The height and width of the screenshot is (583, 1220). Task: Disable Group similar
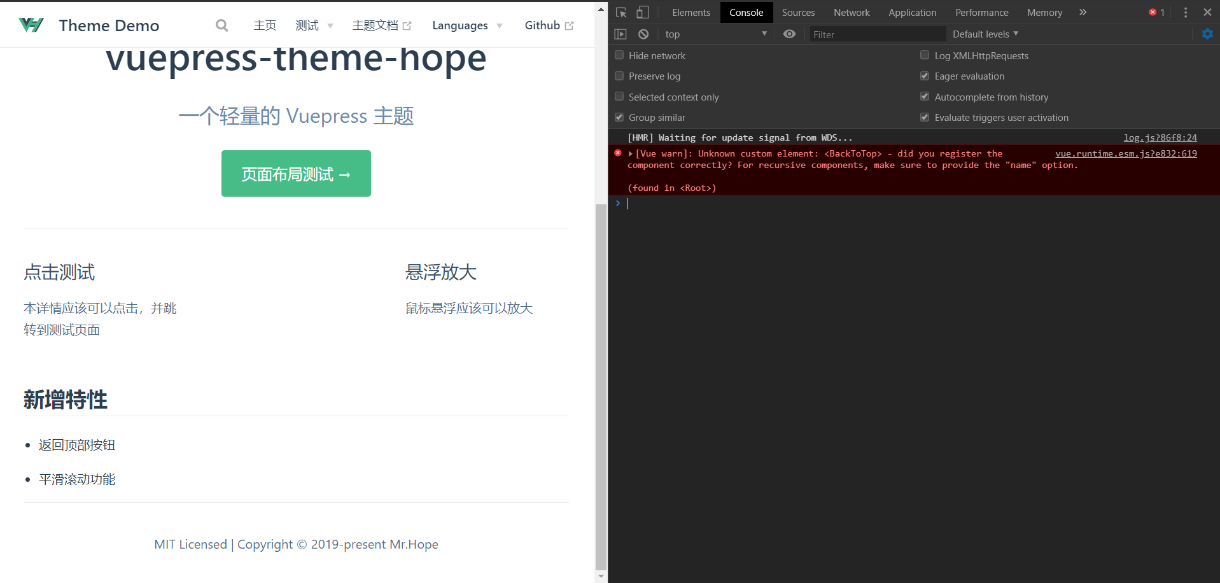click(x=619, y=117)
